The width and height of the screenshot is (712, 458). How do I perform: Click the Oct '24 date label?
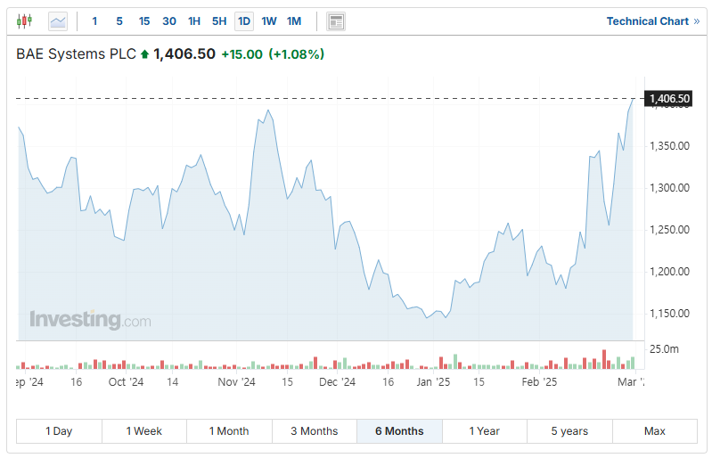click(x=126, y=382)
